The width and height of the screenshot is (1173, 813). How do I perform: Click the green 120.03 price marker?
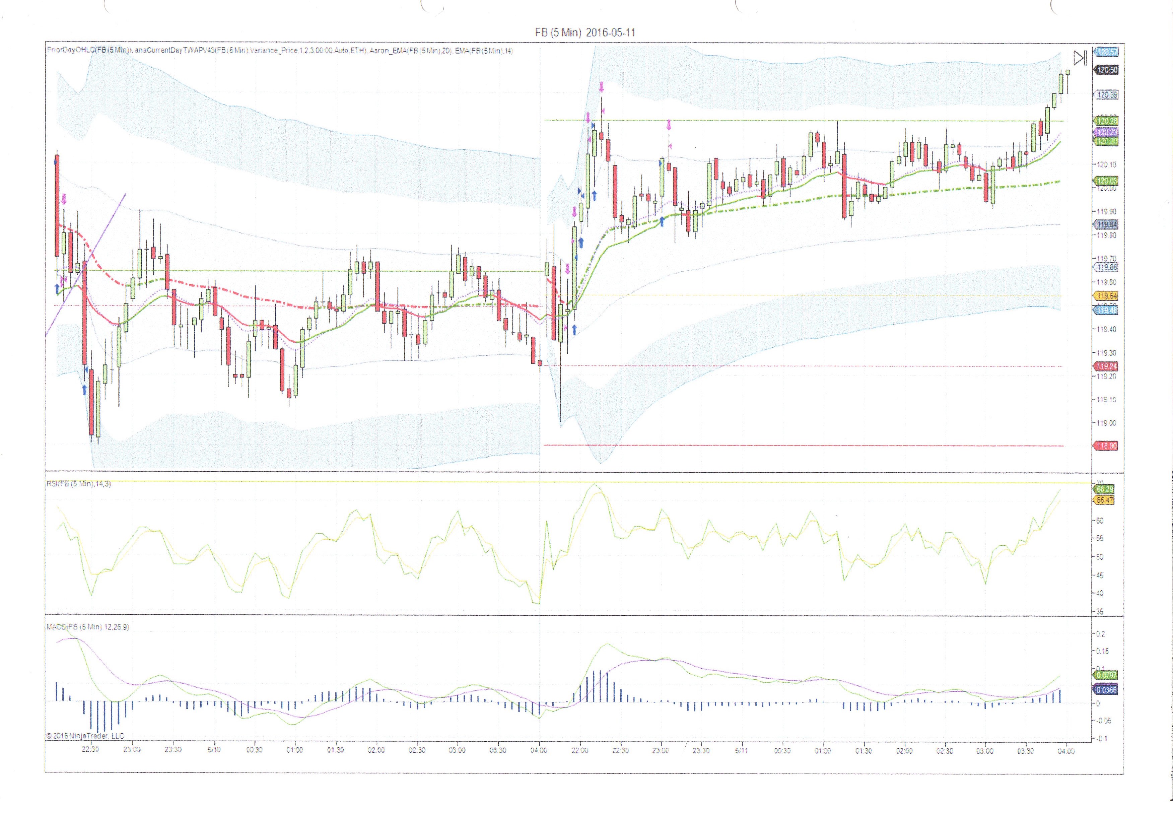pyautogui.click(x=1106, y=181)
